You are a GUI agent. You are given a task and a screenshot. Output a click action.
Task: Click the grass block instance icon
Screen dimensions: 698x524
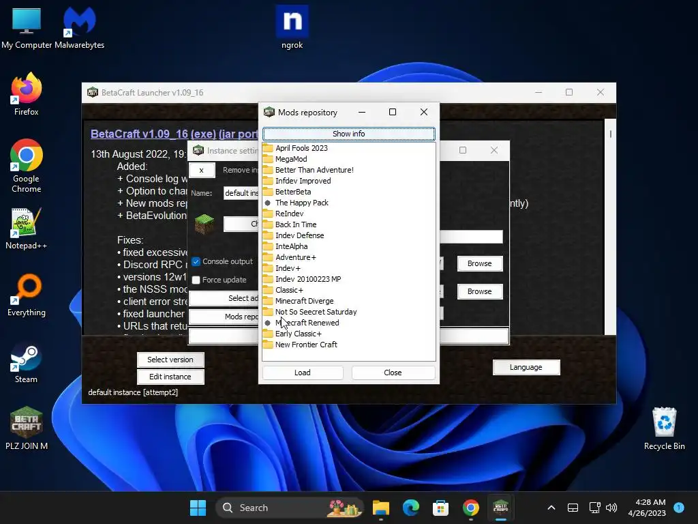click(x=204, y=224)
